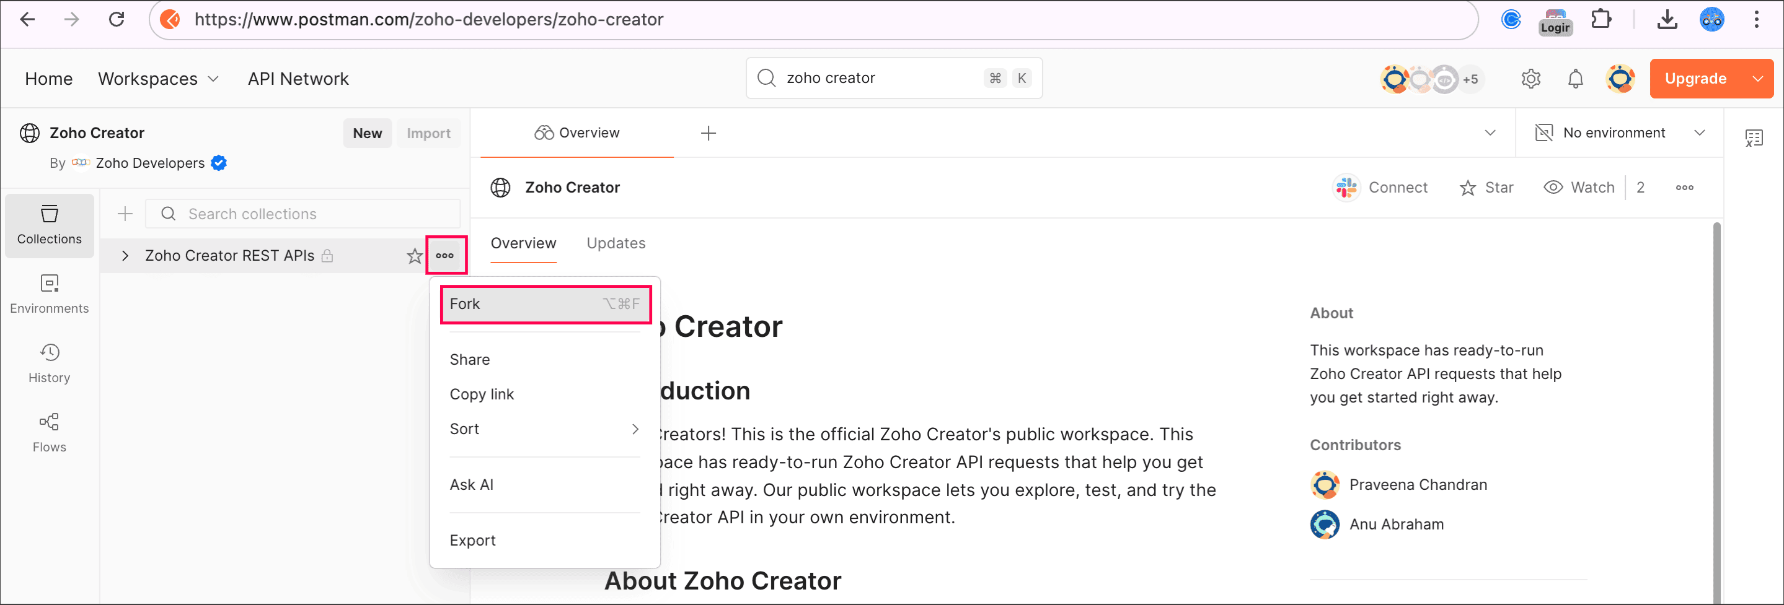Image resolution: width=1784 pixels, height=605 pixels.
Task: Select Collections in the sidebar
Action: click(49, 225)
